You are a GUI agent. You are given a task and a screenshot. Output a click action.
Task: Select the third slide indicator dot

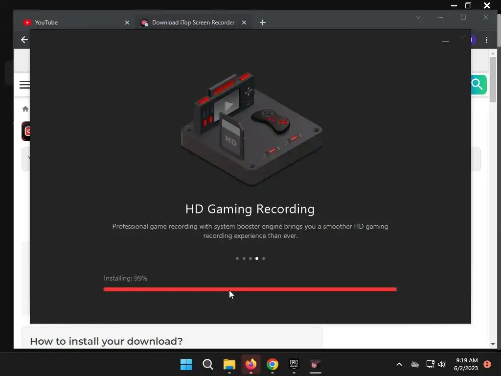tap(250, 258)
